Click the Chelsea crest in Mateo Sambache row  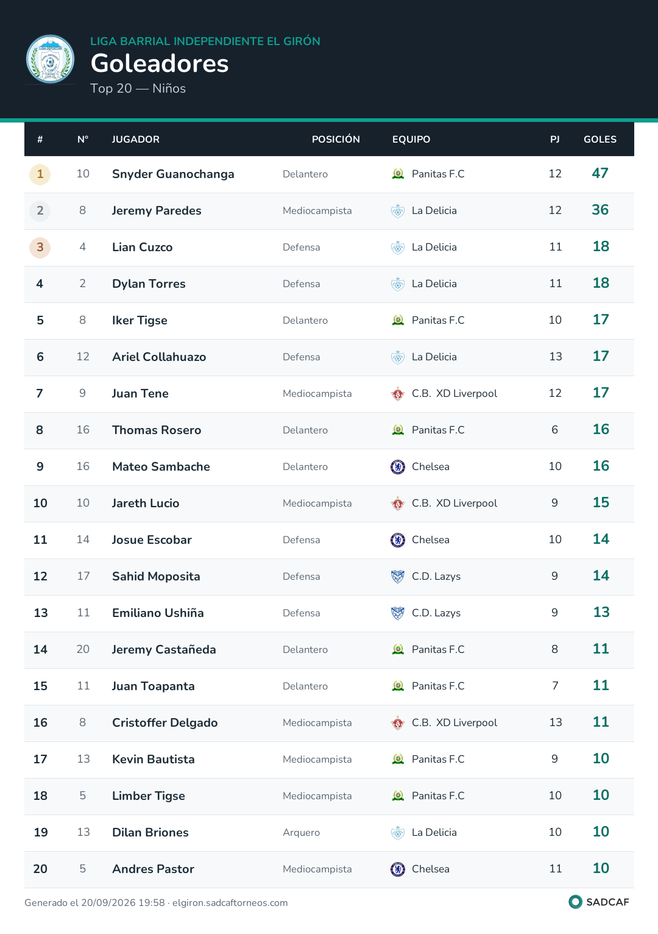398,466
